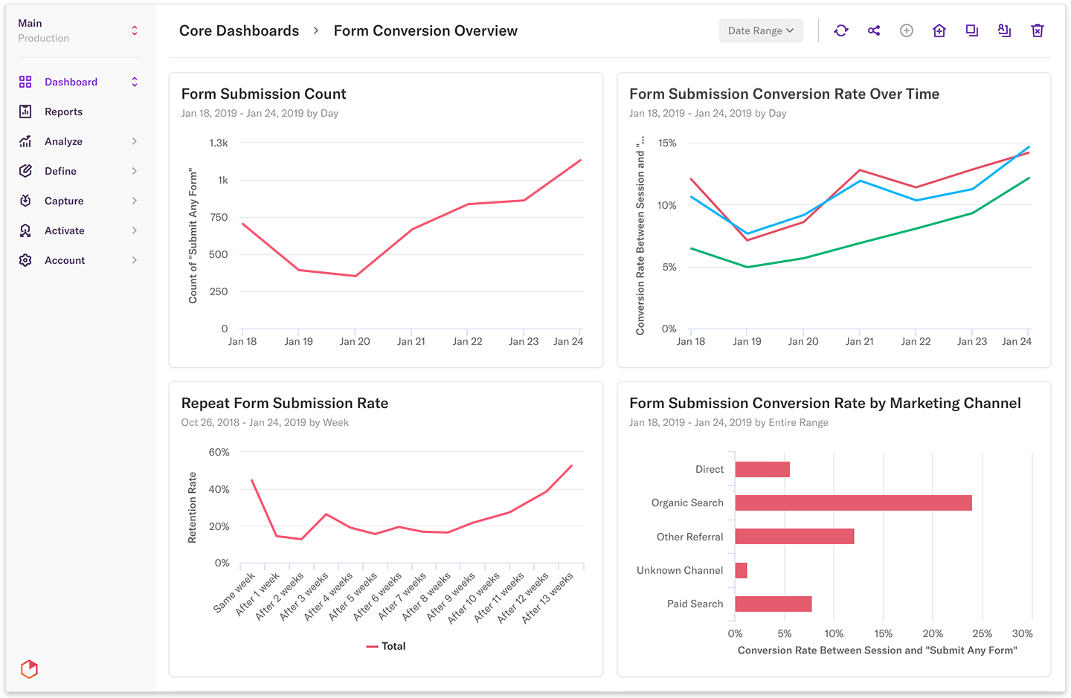Expand the Analyze menu chevron
This screenshot has width=1071, height=698.
coord(135,141)
